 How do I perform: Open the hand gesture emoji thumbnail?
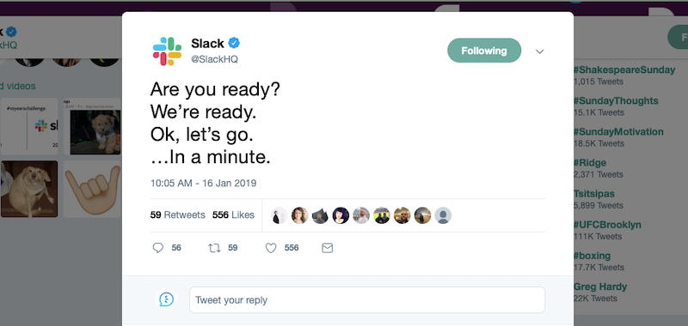[92, 189]
